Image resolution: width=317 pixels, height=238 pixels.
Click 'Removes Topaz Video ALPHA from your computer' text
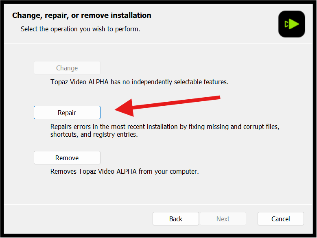pos(125,171)
